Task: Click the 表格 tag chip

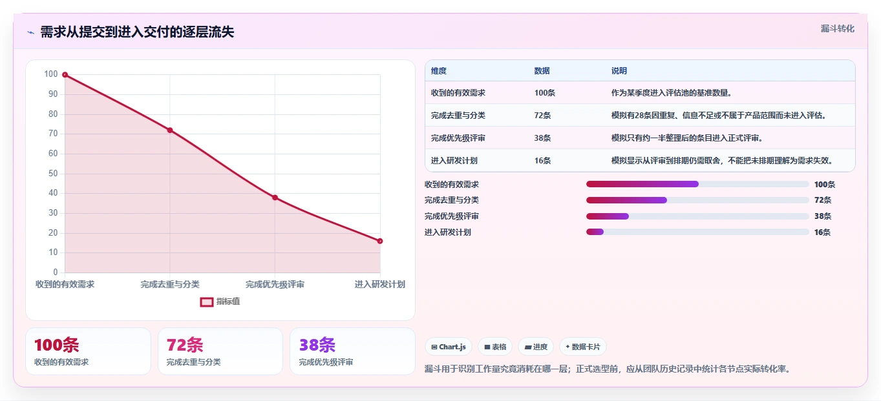Action: (495, 347)
